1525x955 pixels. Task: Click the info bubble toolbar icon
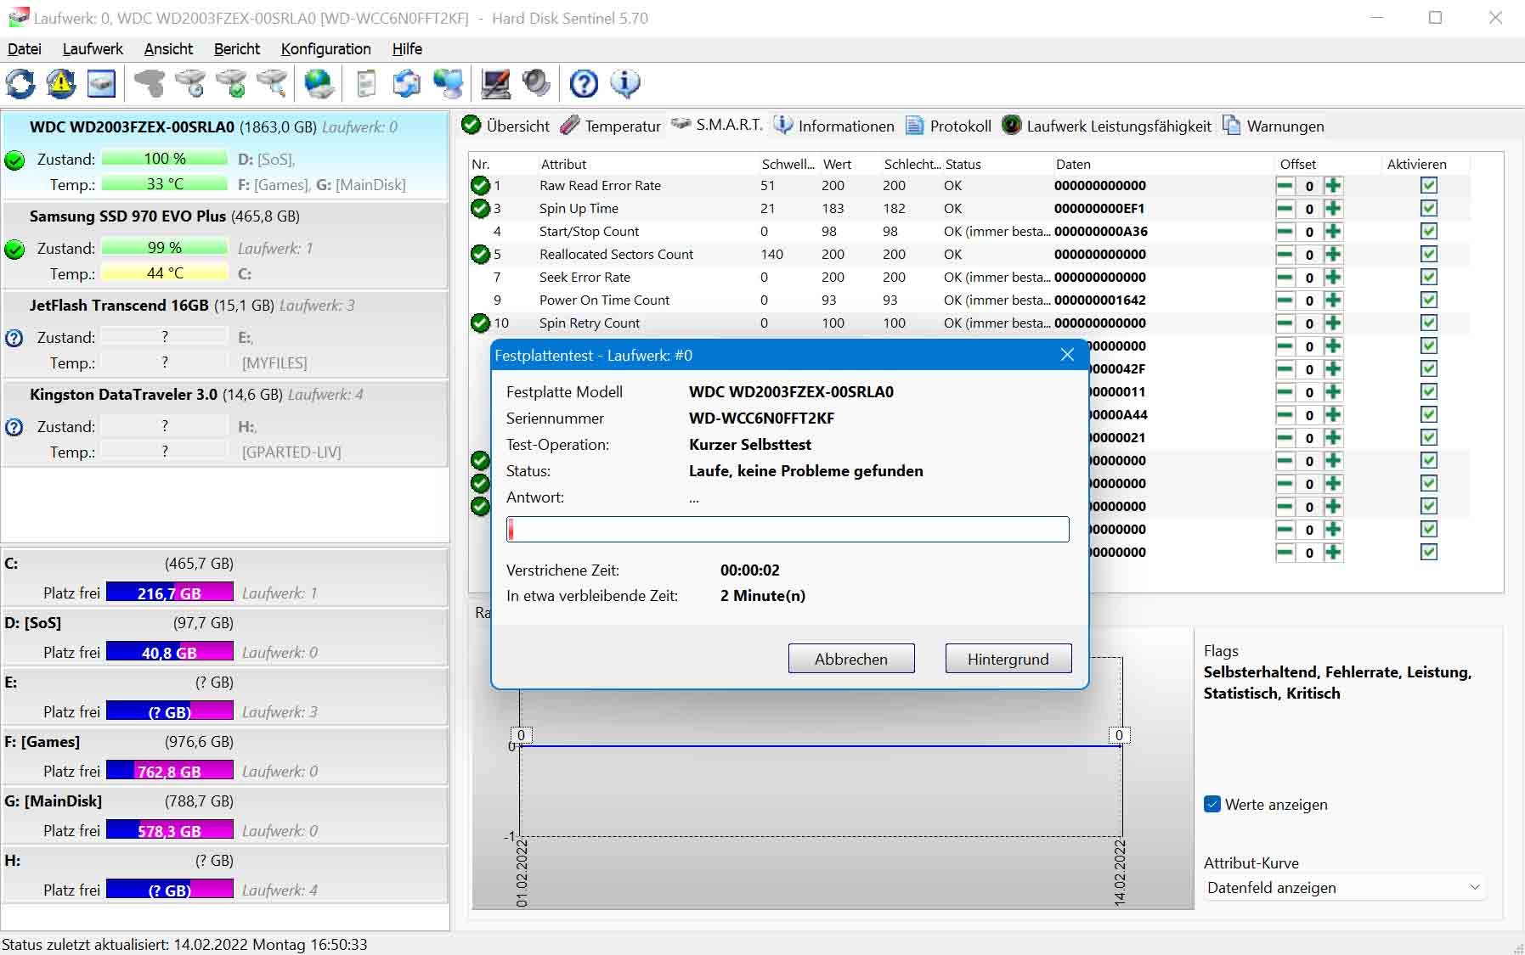click(624, 83)
